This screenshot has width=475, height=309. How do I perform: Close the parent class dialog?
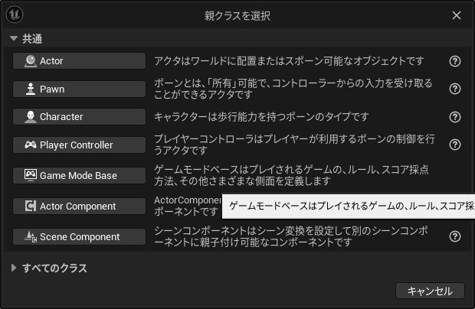(x=456, y=15)
